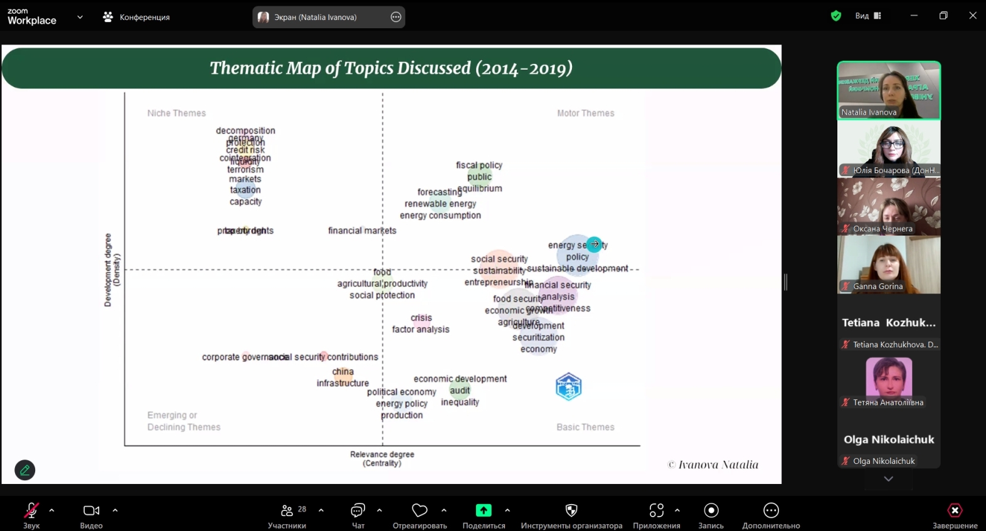Select Оксана Чернега's video thumbnail

(x=889, y=207)
